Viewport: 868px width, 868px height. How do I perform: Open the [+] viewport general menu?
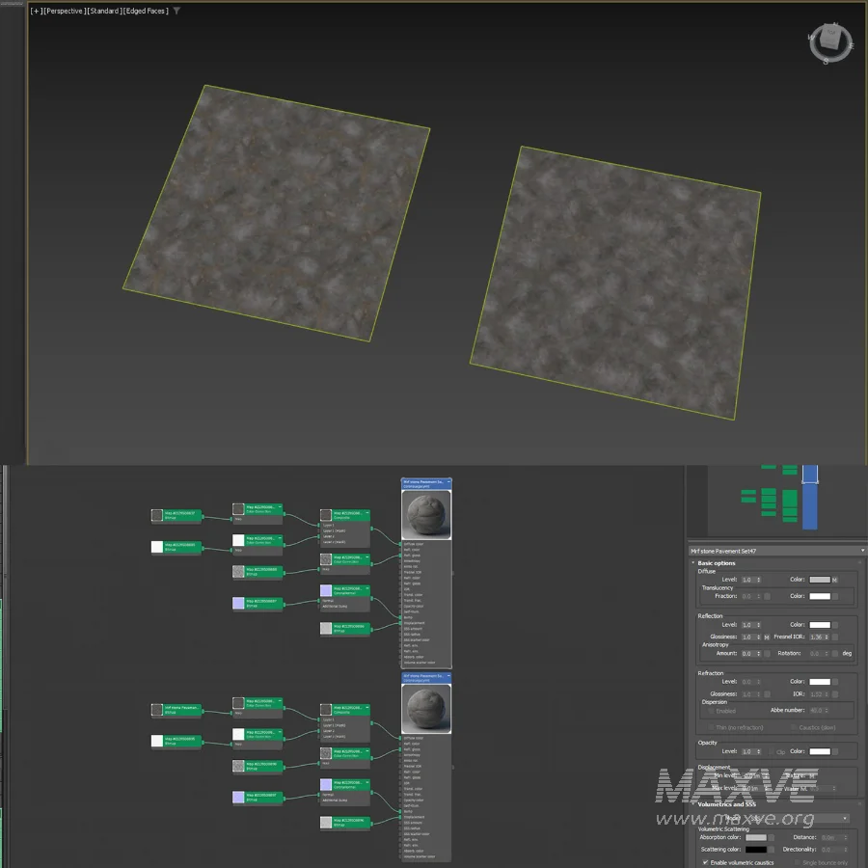point(36,11)
